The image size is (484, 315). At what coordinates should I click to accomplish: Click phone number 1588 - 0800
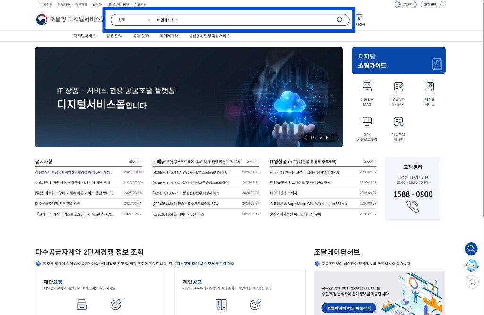point(413,194)
